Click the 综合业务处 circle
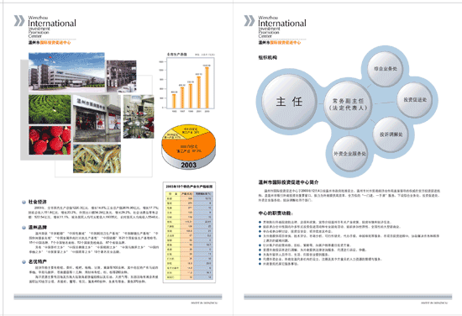The image size is (462, 316). (386, 69)
